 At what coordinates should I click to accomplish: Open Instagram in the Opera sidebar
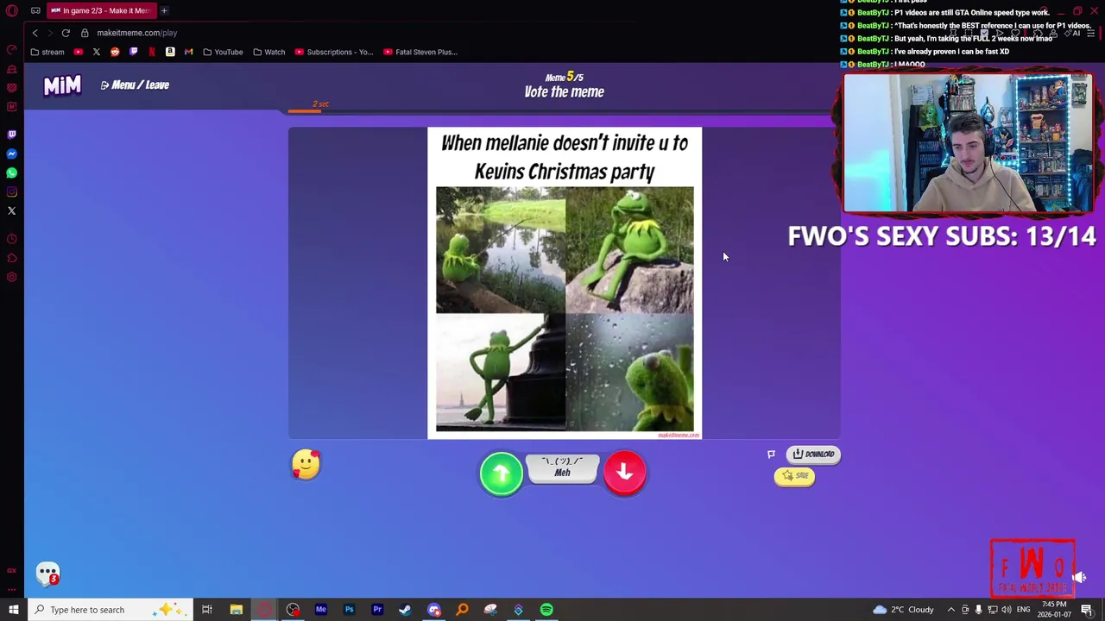click(x=12, y=191)
